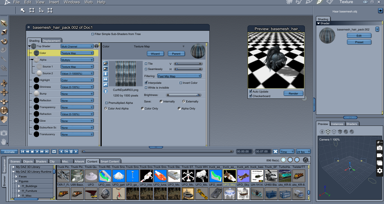Click the Brightness slider
The image size is (384, 204).
pyautogui.click(x=183, y=95)
